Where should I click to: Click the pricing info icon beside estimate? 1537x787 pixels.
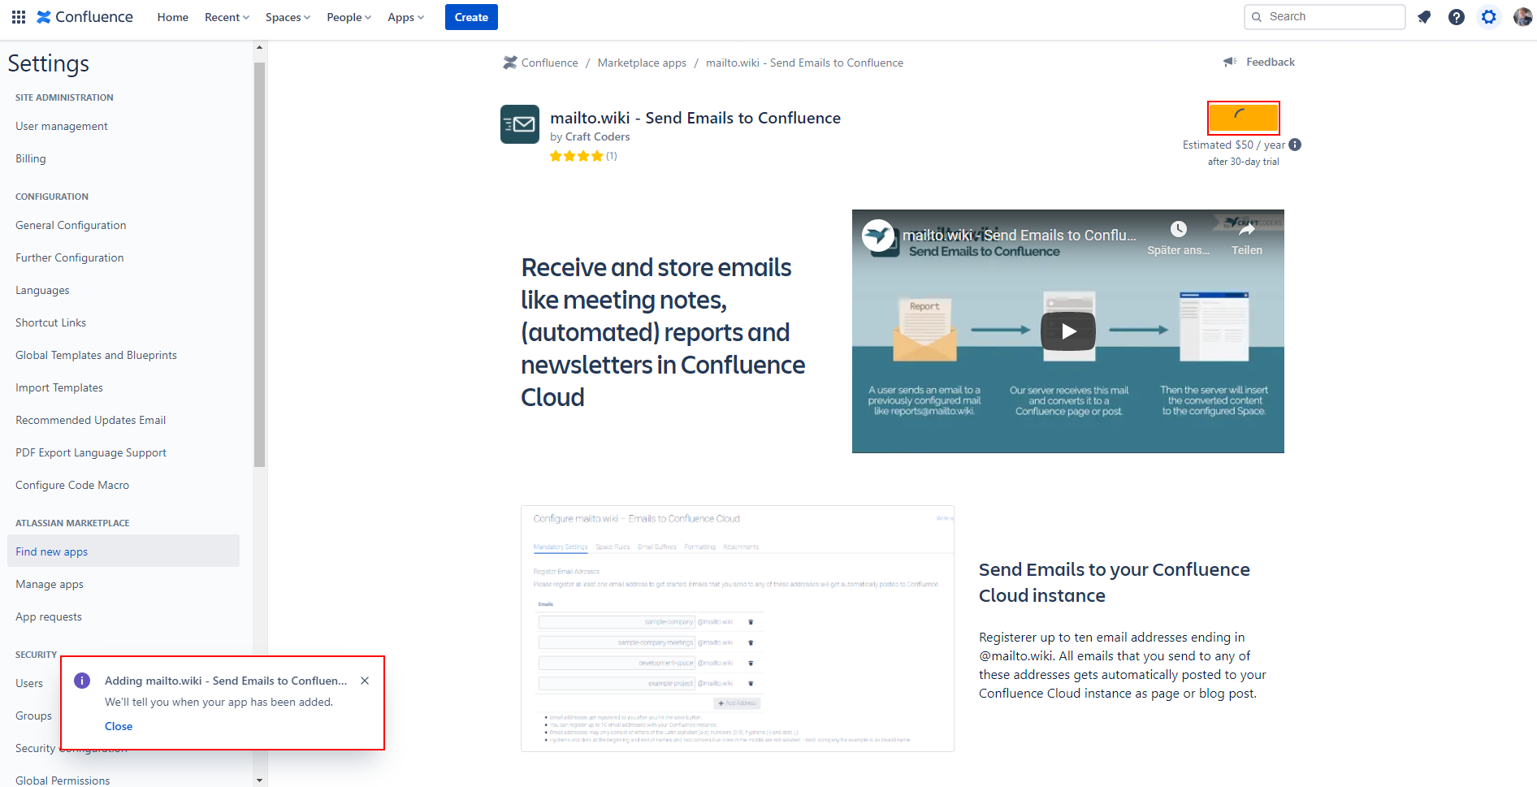1295,145
